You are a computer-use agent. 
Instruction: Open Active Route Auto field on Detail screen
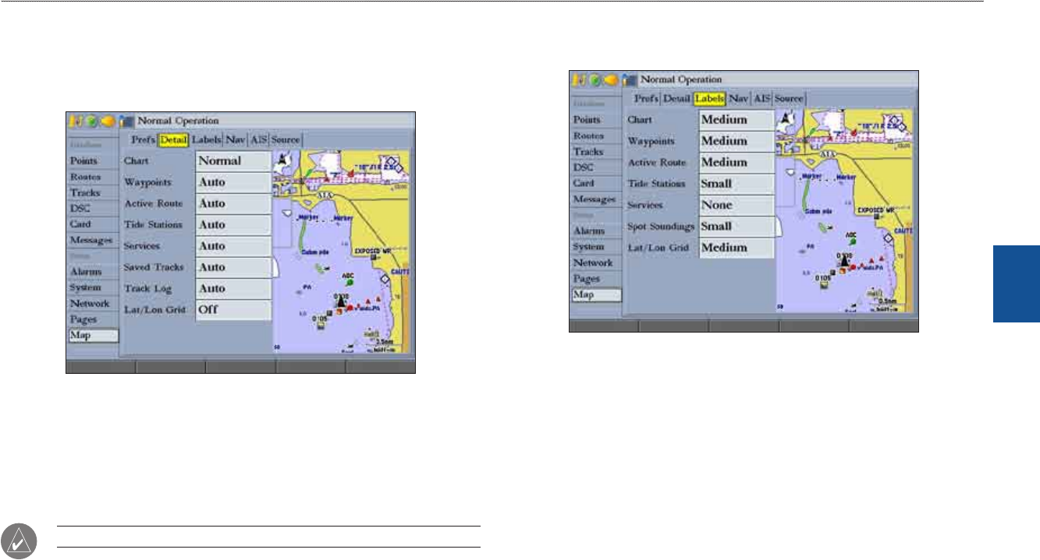tap(233, 203)
